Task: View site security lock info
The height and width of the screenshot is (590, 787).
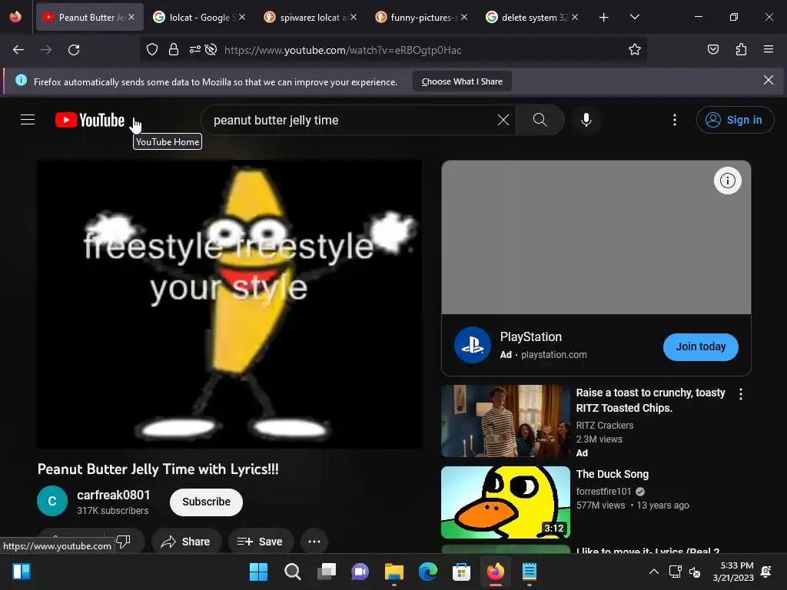Action: 174,50
